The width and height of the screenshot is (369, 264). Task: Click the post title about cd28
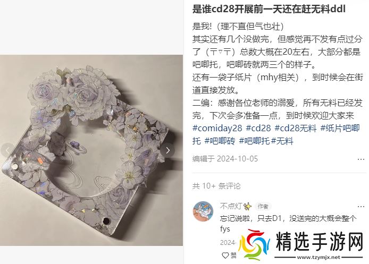coord(269,9)
